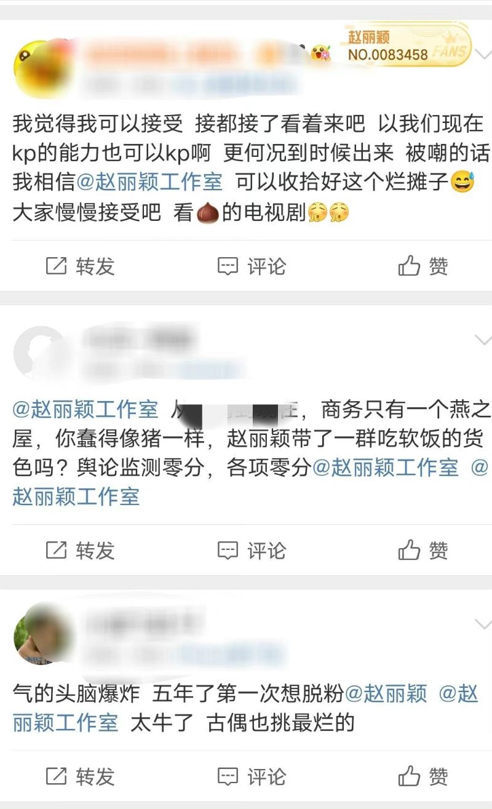This screenshot has height=809, width=492.
Task: Open comments on the first post
Action: 252,266
